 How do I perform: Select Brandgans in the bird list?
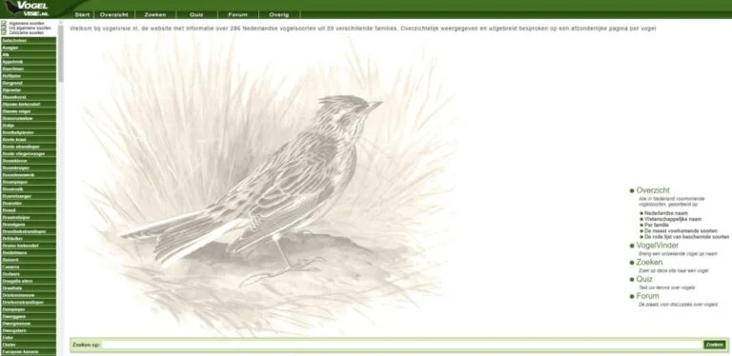click(28, 224)
